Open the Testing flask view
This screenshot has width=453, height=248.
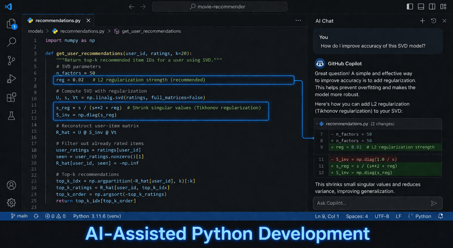click(x=11, y=116)
